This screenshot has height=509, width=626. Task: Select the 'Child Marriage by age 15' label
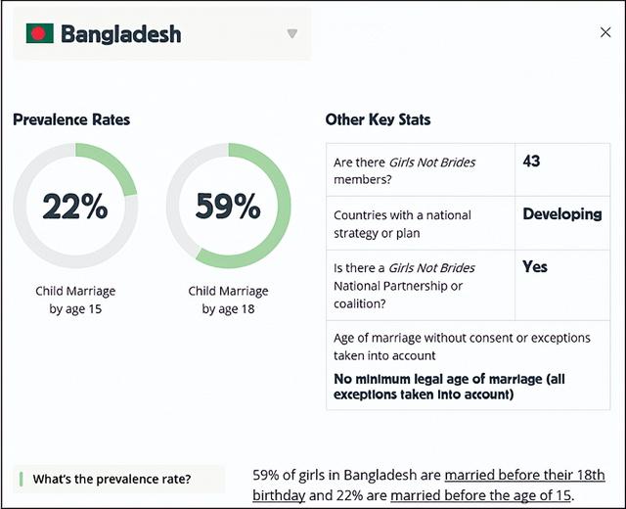click(75, 300)
